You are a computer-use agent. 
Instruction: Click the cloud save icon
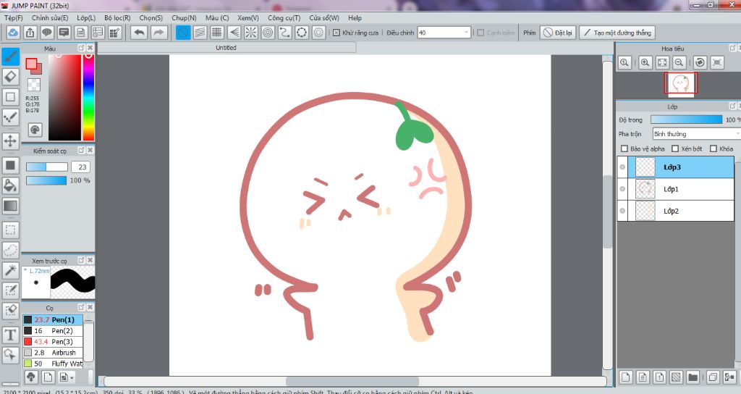13,33
